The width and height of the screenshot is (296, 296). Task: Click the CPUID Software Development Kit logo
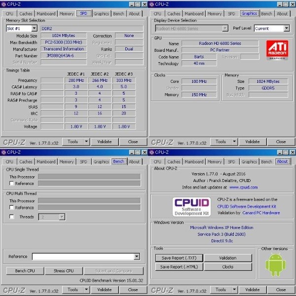click(191, 207)
